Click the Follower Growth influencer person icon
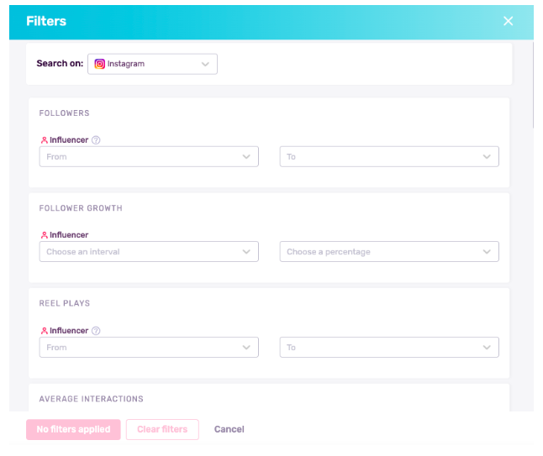 [44, 235]
